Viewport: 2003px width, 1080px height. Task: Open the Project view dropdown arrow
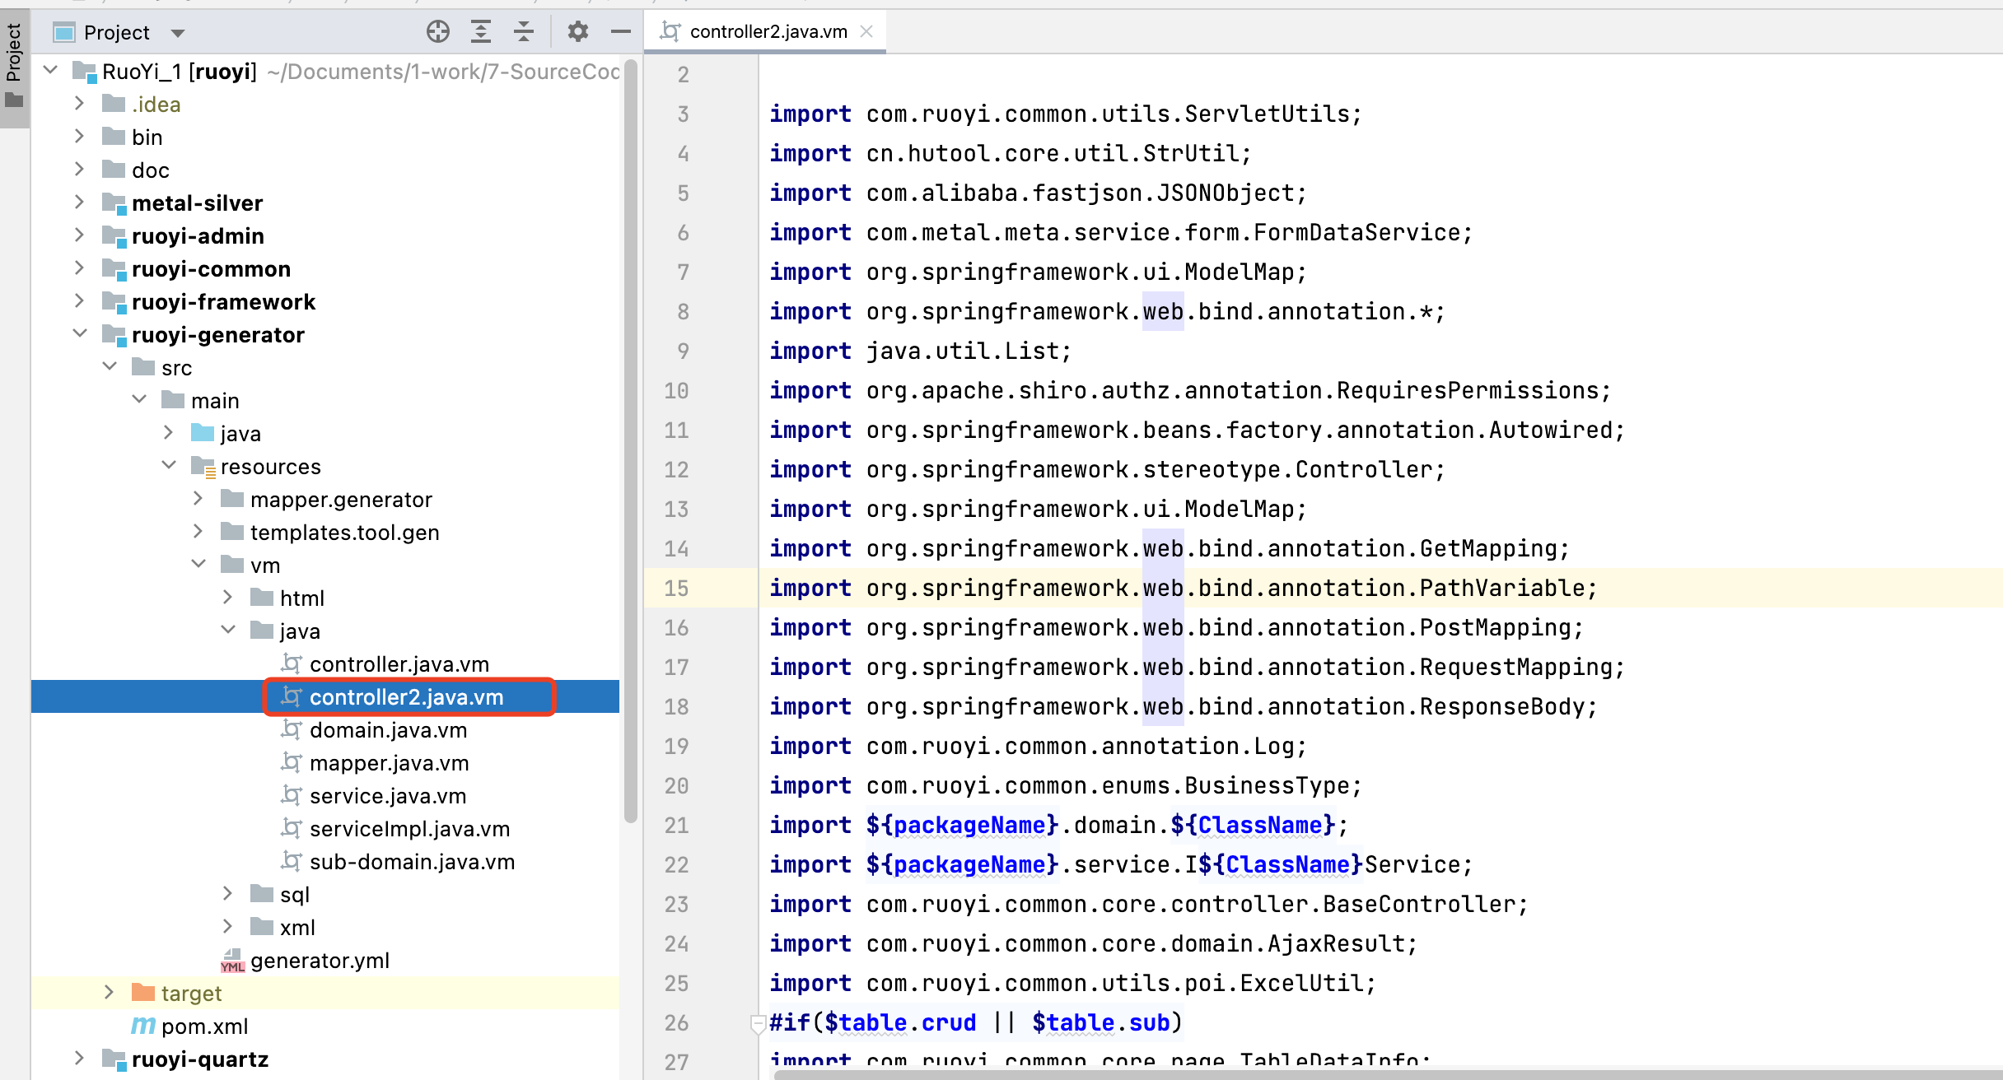pos(178,33)
